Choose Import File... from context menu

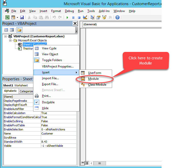pyautogui.click(x=56, y=78)
